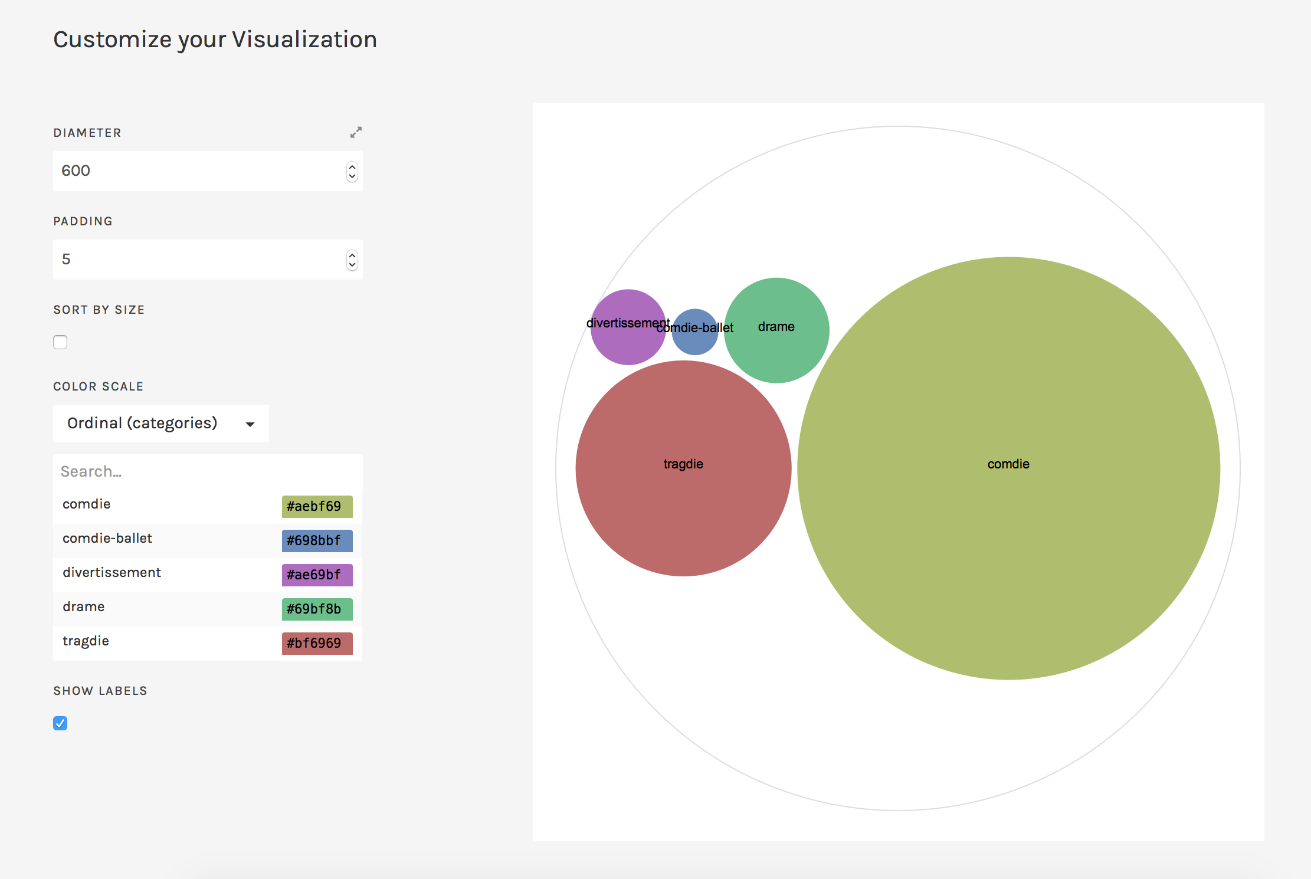Image resolution: width=1311 pixels, height=879 pixels.
Task: Open the drame color swatch #69bf8b
Action: 317,609
